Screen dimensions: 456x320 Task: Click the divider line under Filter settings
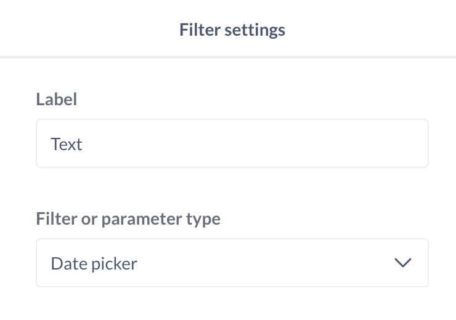pos(228,57)
